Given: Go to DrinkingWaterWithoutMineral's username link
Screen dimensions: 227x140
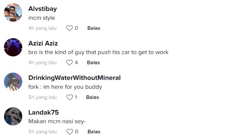Looking at the screenshot, I should coord(74,78).
